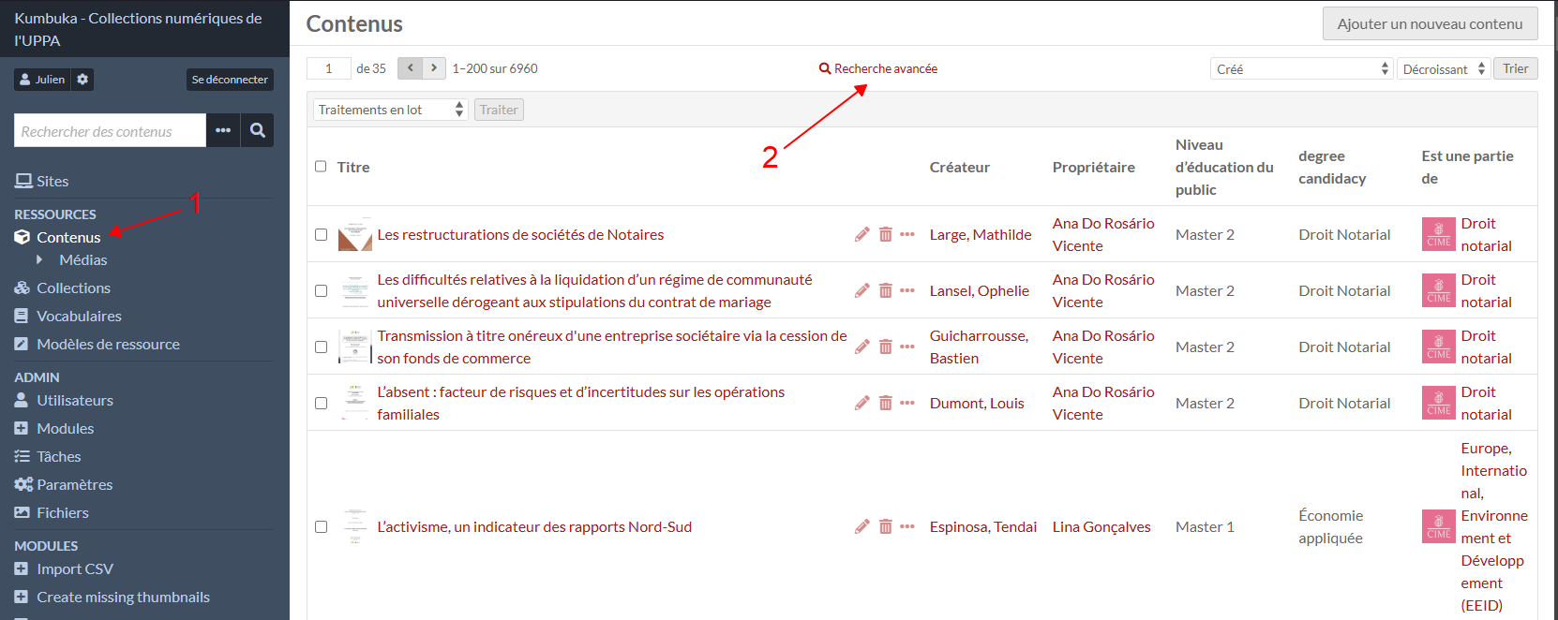Toggle the select-all checkbox beside Titre
Viewport: 1558px width, 620px height.
click(321, 167)
